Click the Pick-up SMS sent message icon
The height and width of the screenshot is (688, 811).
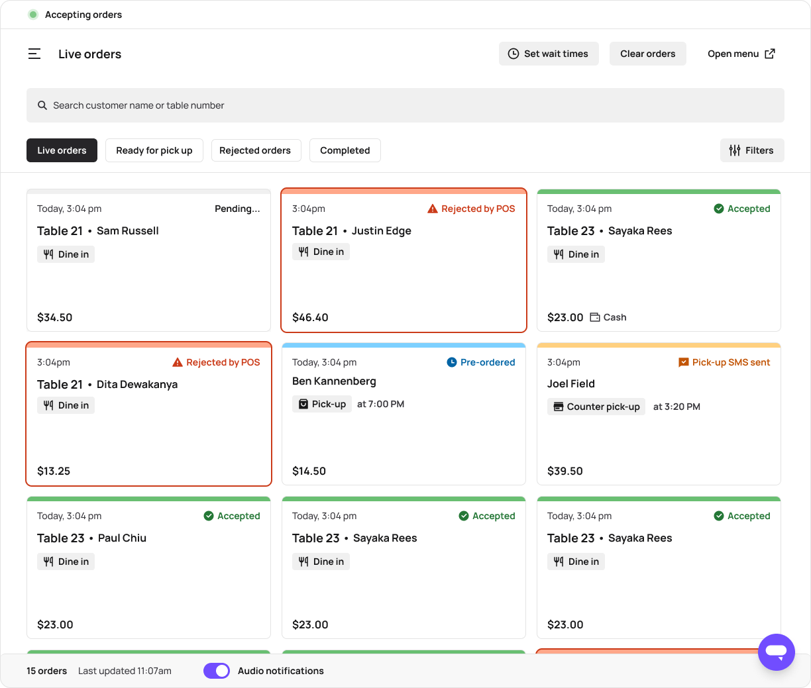[x=684, y=362]
